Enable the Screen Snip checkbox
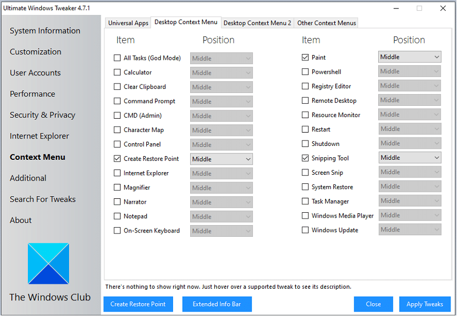458x317 pixels. [x=305, y=173]
